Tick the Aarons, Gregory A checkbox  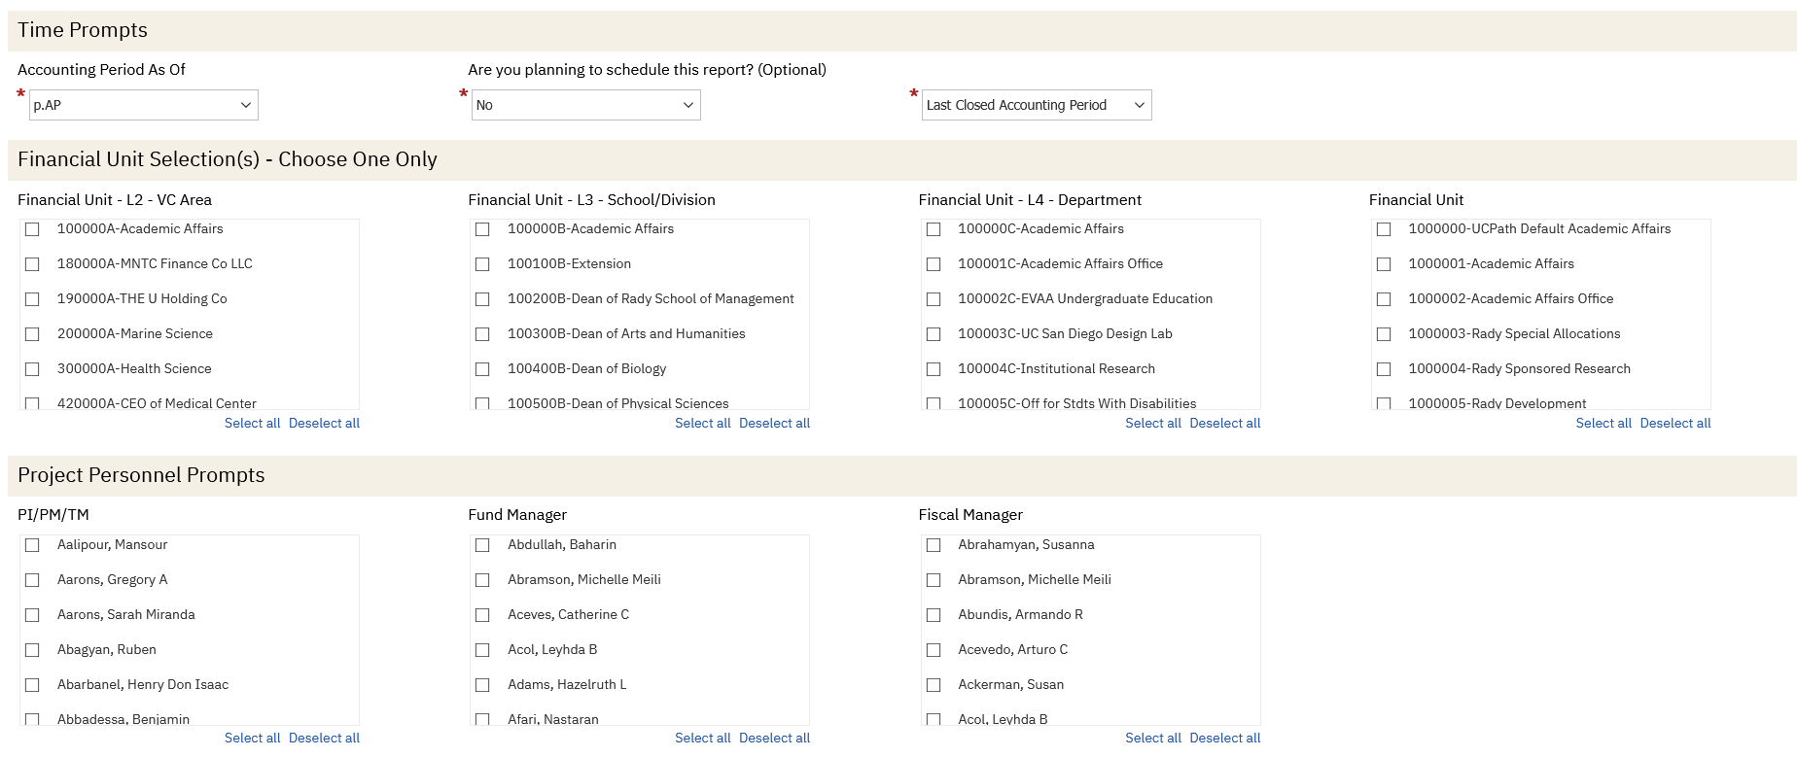32,580
